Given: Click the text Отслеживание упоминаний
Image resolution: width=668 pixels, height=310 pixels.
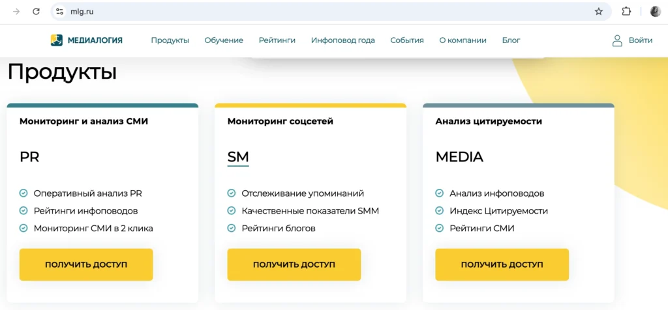Looking at the screenshot, I should 303,193.
